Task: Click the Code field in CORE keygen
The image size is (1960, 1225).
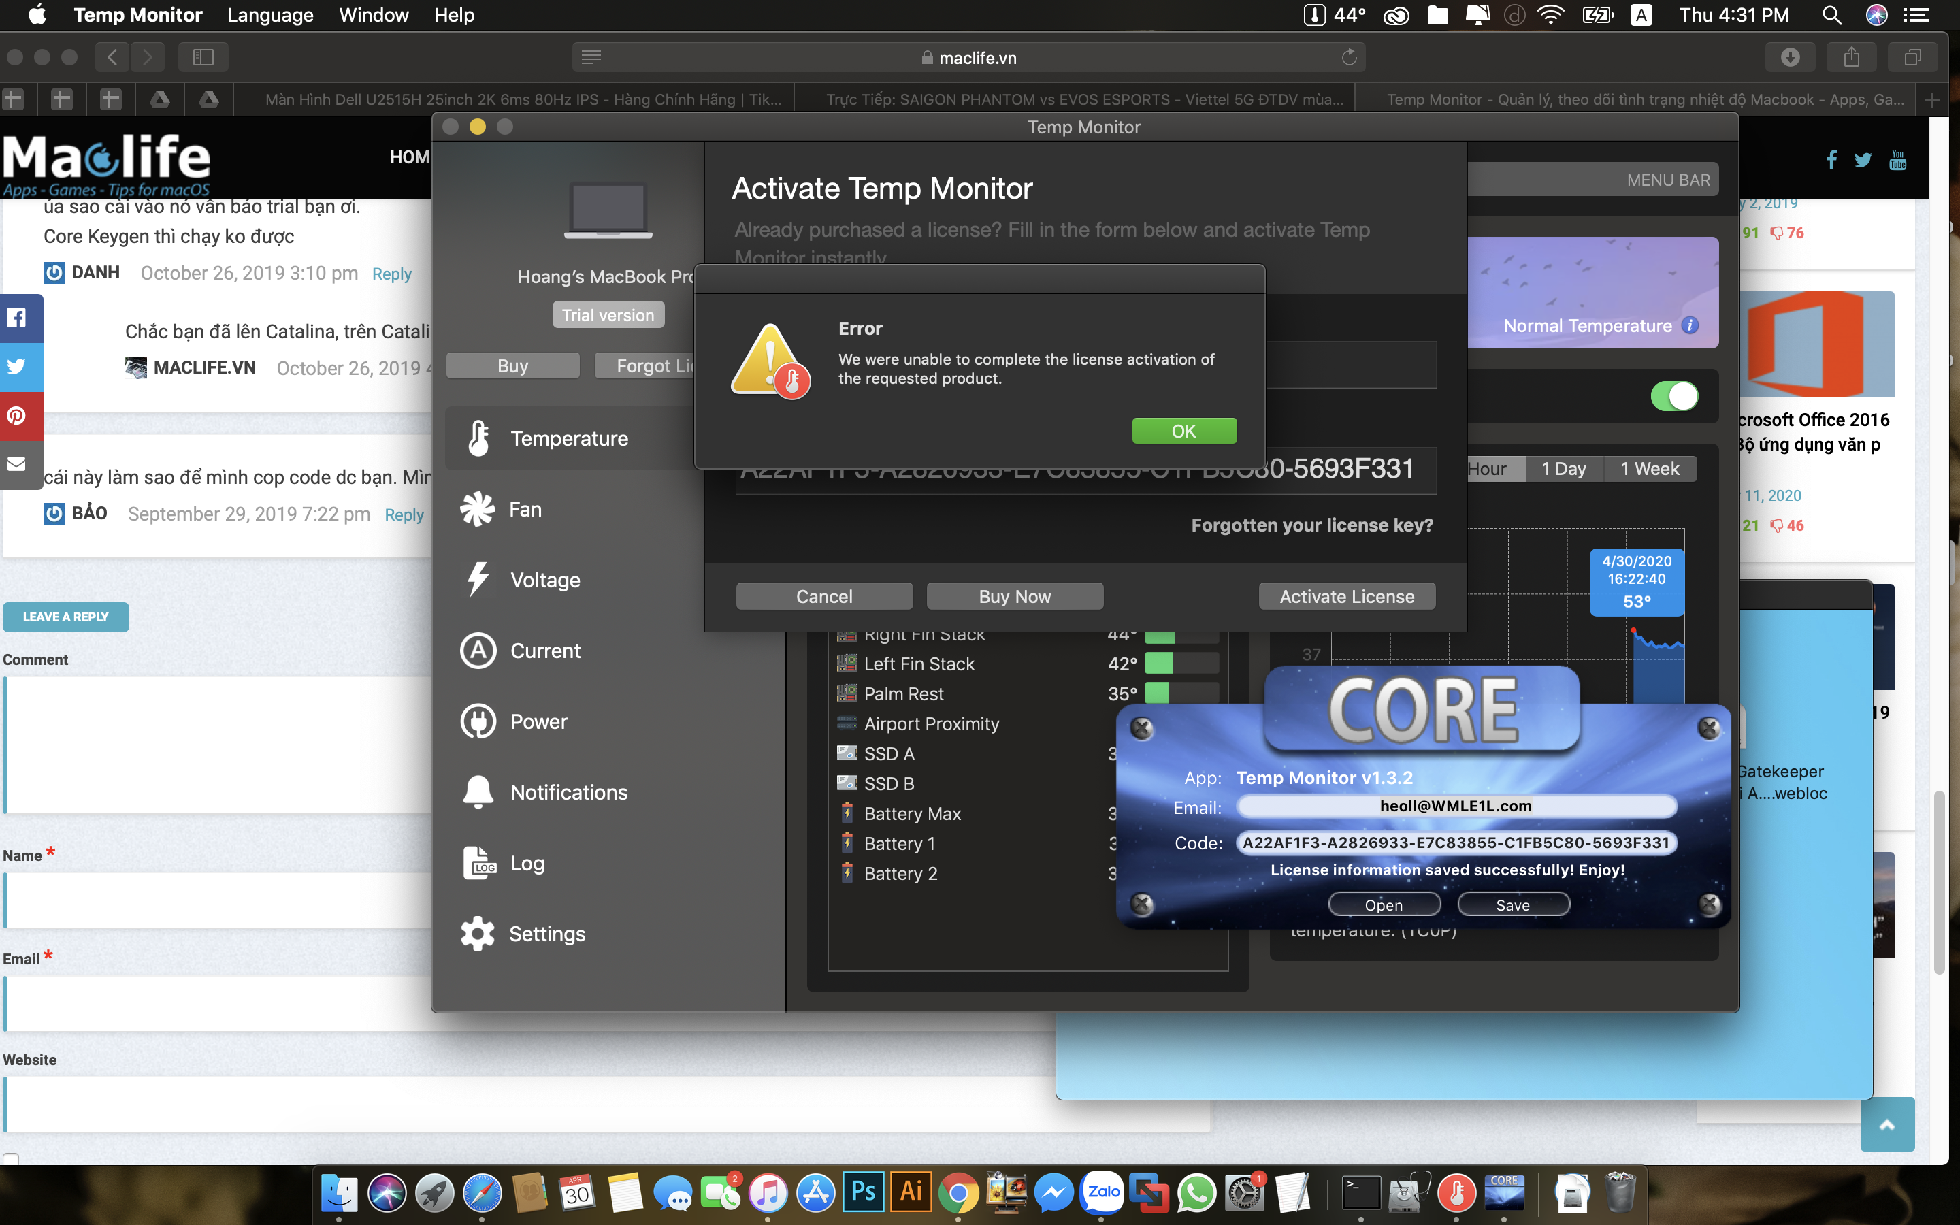Action: pyautogui.click(x=1456, y=843)
